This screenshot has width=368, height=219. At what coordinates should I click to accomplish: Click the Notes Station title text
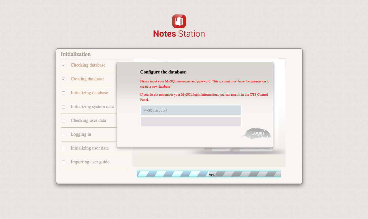pyautogui.click(x=179, y=34)
